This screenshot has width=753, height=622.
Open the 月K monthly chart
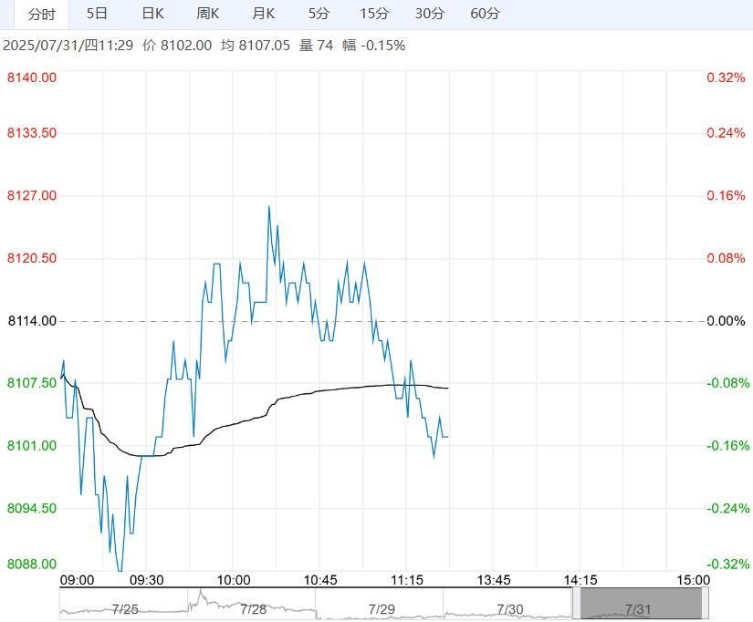(264, 14)
